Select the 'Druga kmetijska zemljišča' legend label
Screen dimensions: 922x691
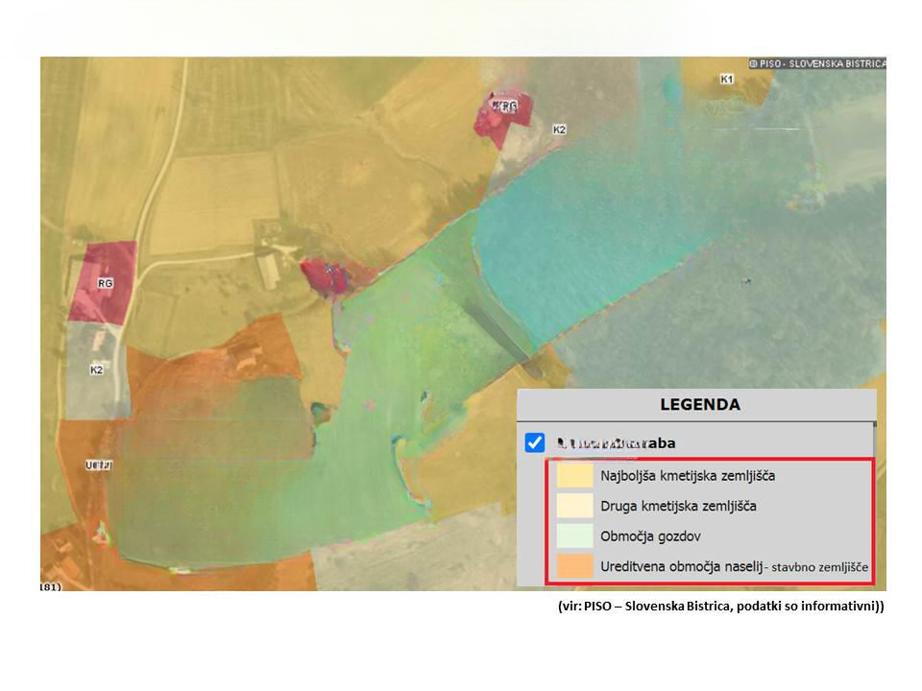(x=678, y=506)
